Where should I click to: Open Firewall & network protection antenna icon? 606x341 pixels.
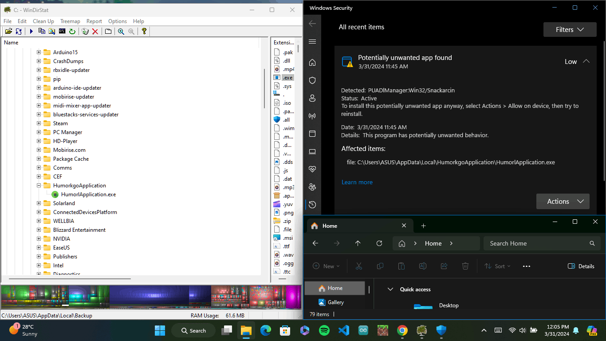click(x=312, y=116)
